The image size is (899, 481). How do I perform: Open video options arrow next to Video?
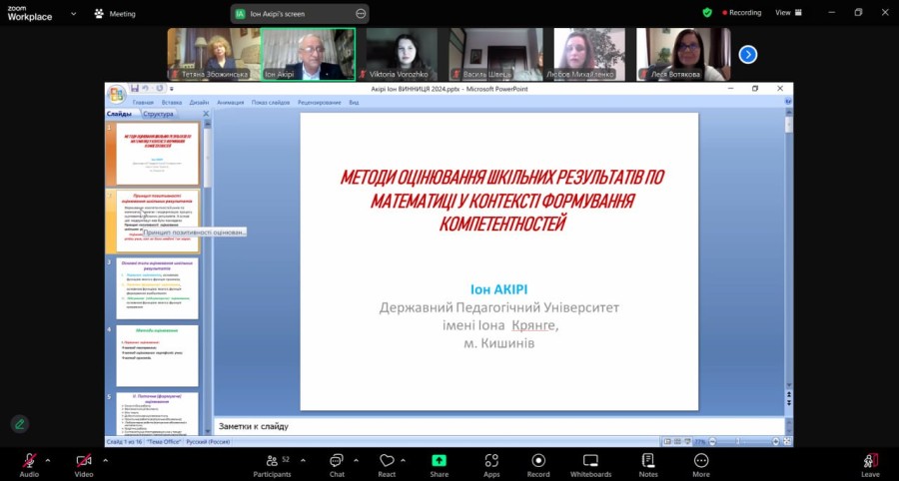[105, 460]
